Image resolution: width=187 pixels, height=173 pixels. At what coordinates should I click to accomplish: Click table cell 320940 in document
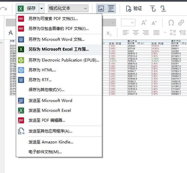[131, 46]
